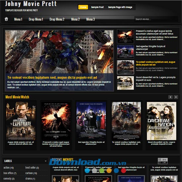This screenshot has width=182, height=182.
Task: Click the LABELS widget heading
Action: [8, 161]
